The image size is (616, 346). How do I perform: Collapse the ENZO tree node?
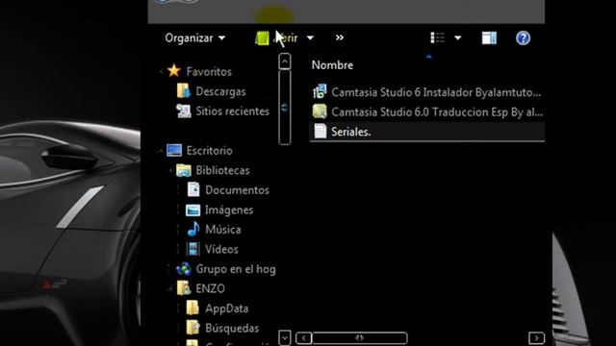(169, 289)
